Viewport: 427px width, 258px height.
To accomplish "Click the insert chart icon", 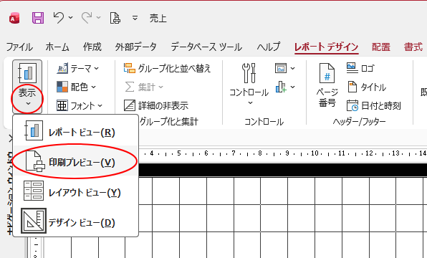I will (281, 87).
